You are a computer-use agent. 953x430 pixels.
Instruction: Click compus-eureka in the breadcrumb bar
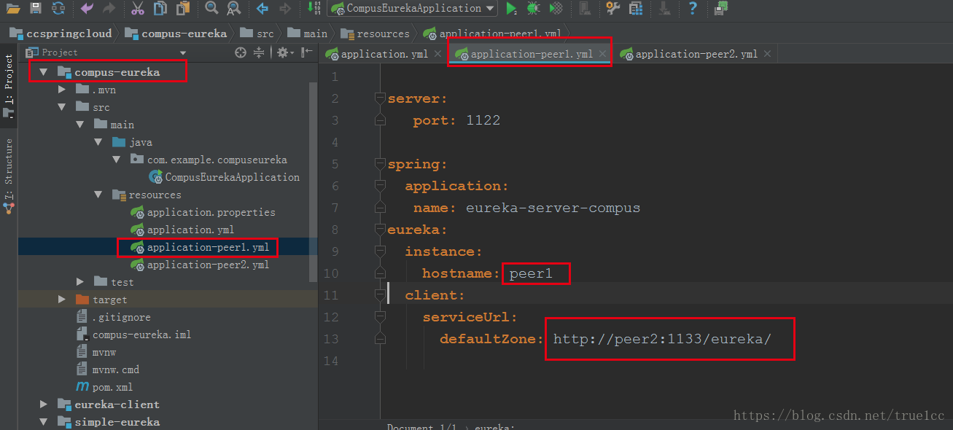[x=176, y=34]
